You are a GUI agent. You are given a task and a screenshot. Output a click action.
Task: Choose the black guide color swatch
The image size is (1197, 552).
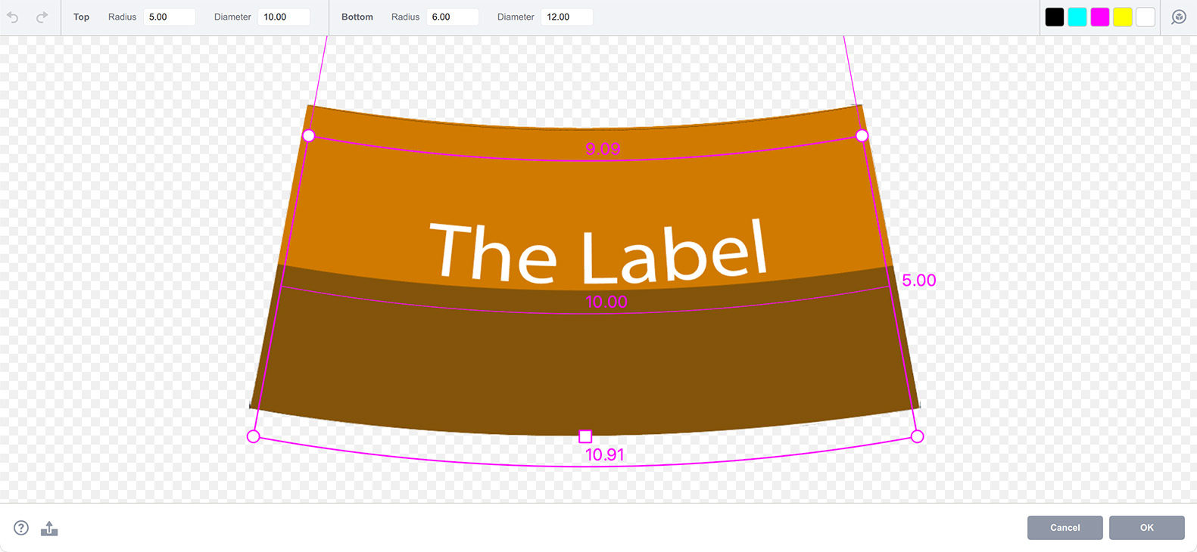pyautogui.click(x=1055, y=17)
